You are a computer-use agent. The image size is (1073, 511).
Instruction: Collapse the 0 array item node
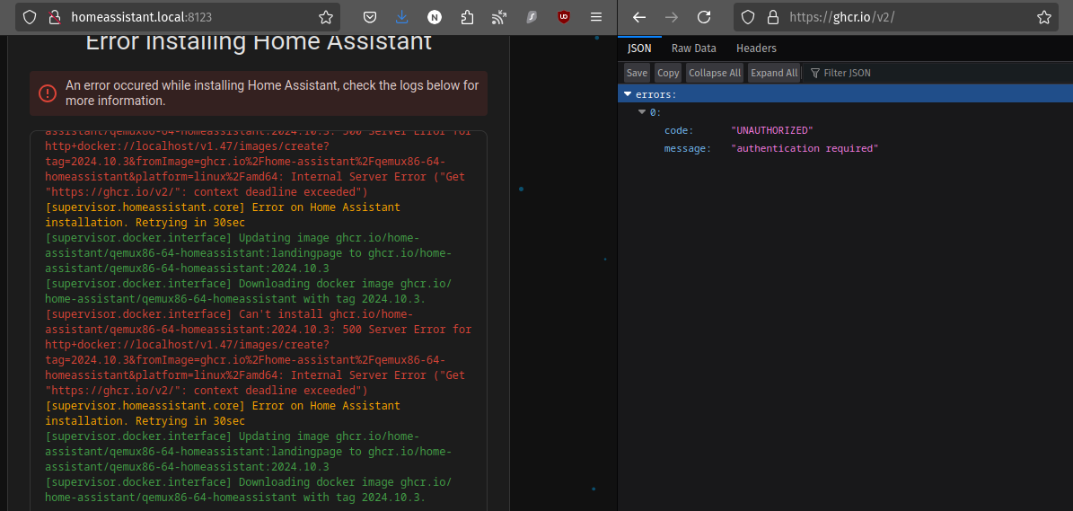tap(641, 112)
